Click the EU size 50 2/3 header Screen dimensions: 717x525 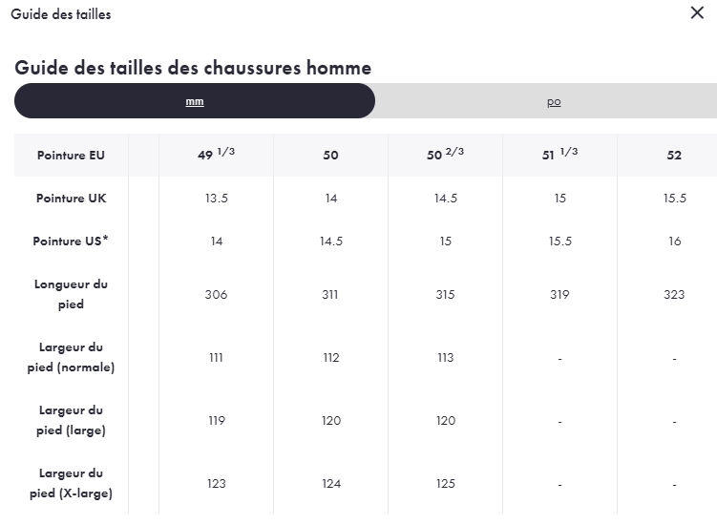(x=445, y=155)
